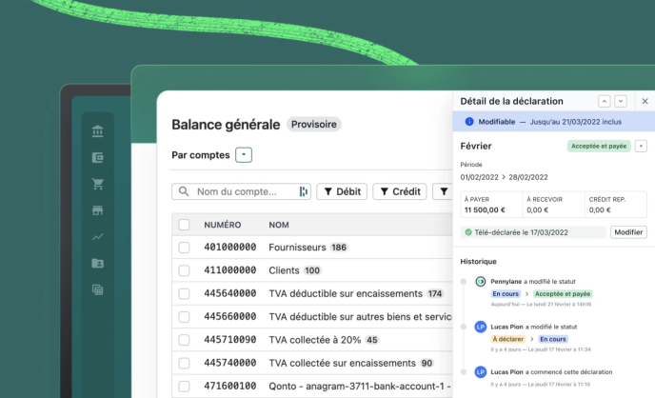Click the Historique section heading
This screenshot has height=398, width=655.
click(x=478, y=262)
